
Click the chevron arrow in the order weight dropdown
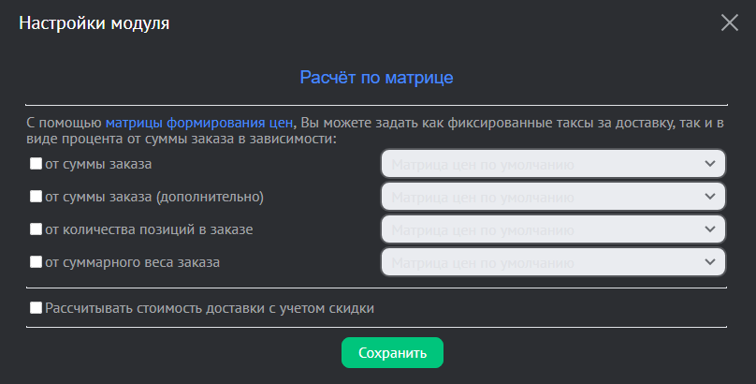708,263
